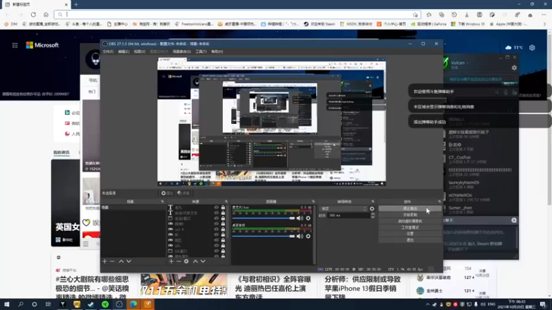Expand the browser bookmarks overflow chevron
Viewport: 552px width, 310px height.
544,24
